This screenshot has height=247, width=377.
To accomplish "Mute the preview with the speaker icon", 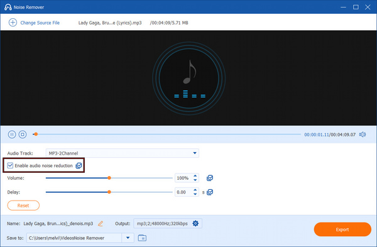I will point(363,134).
